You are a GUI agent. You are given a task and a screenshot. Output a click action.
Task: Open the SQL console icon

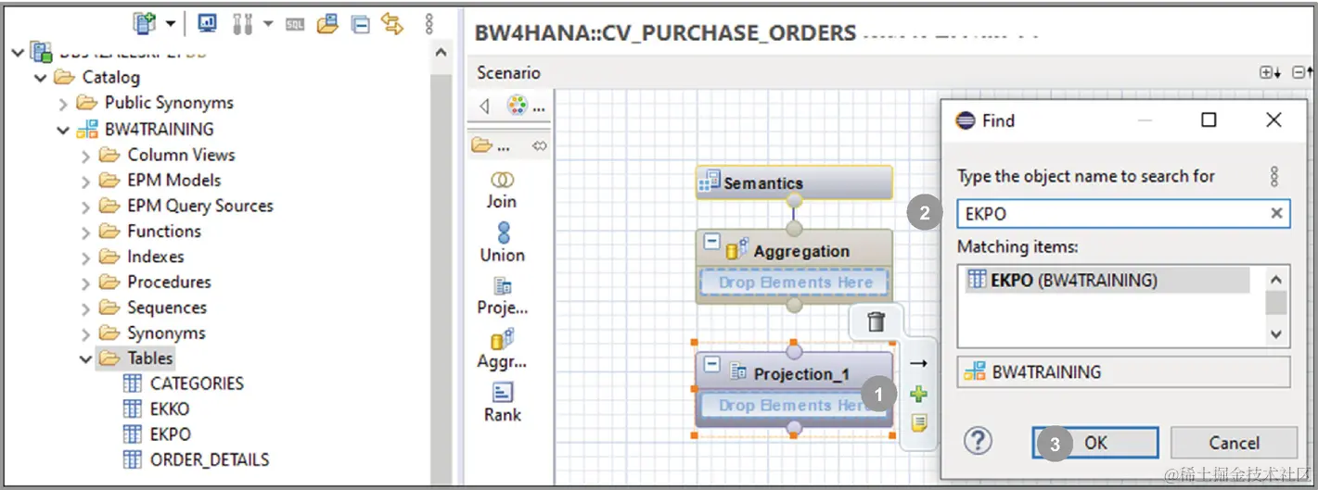294,25
